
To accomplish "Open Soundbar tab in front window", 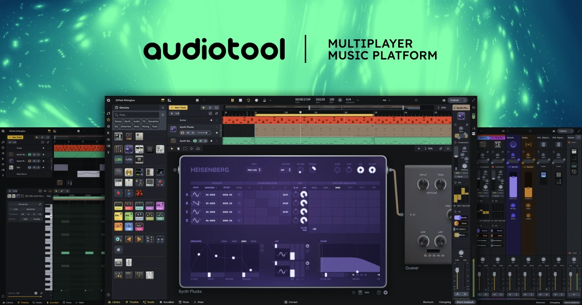I will tap(166, 302).
